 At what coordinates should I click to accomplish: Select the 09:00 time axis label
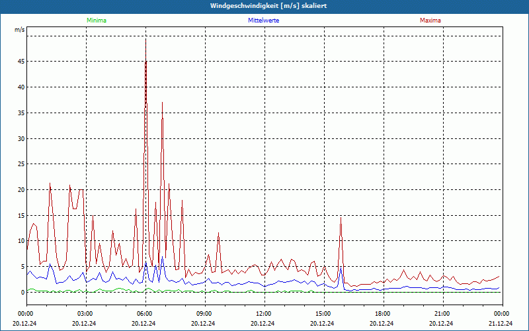(204, 313)
